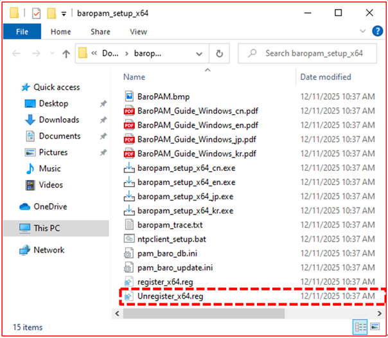This screenshot has width=388, height=338.
Task: Unpin Documents from Quick access
Action: tap(103, 136)
